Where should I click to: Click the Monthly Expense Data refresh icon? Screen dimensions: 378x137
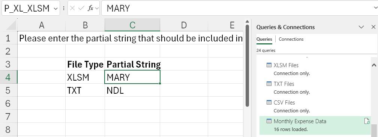point(367,121)
